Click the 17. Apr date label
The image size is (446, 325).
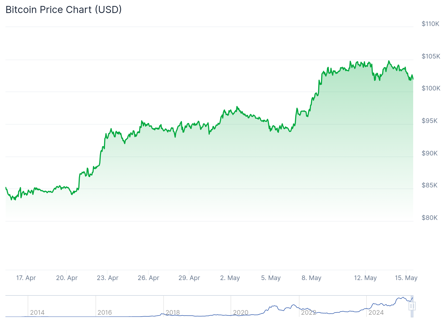click(26, 278)
